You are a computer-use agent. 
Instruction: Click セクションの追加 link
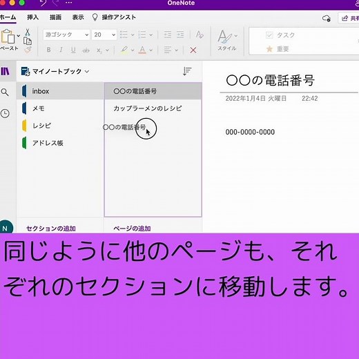[51, 229]
